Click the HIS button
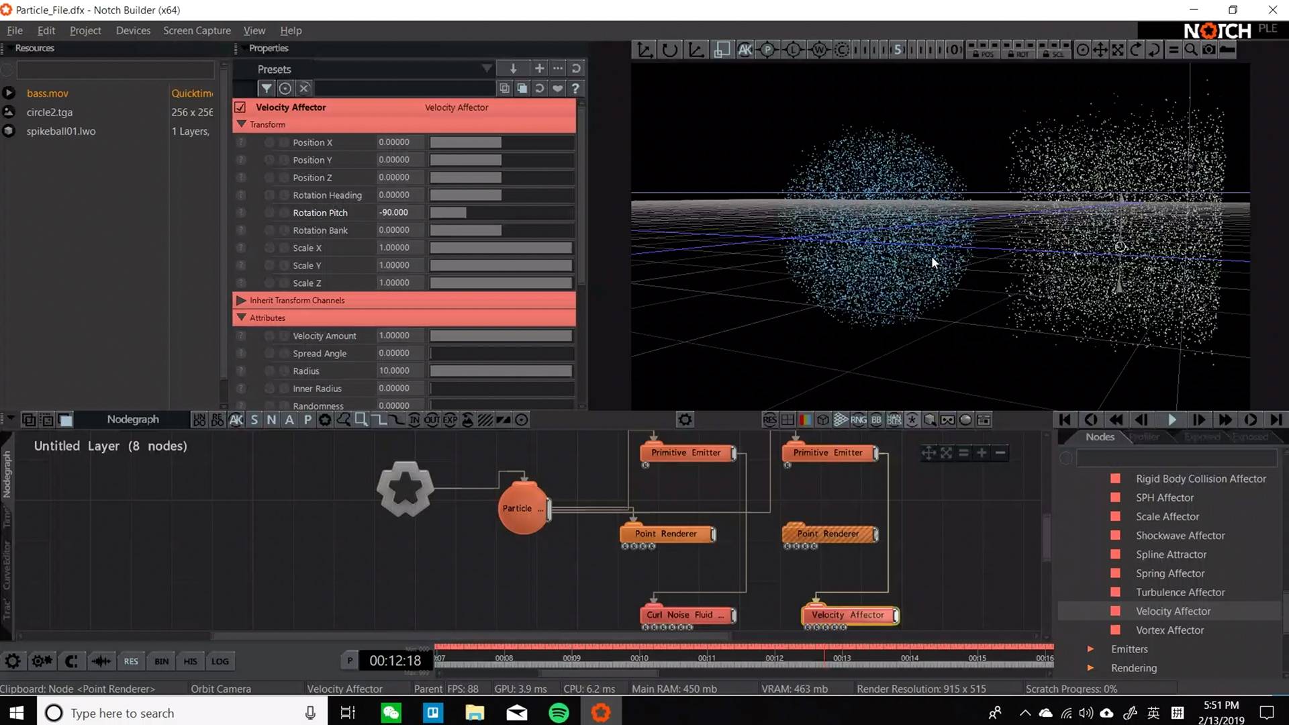The height and width of the screenshot is (725, 1289). click(191, 661)
